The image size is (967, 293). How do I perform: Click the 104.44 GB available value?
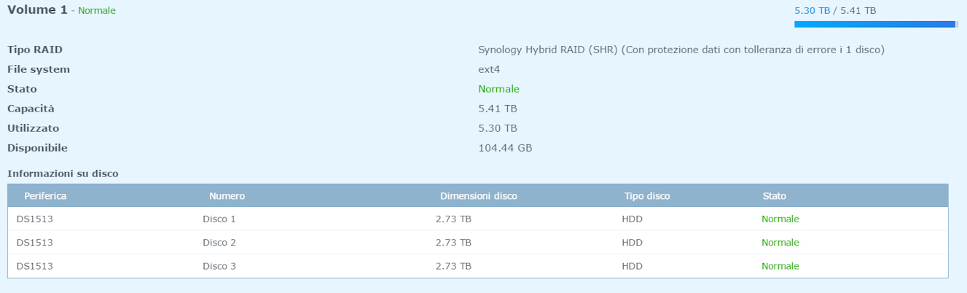[x=505, y=148]
